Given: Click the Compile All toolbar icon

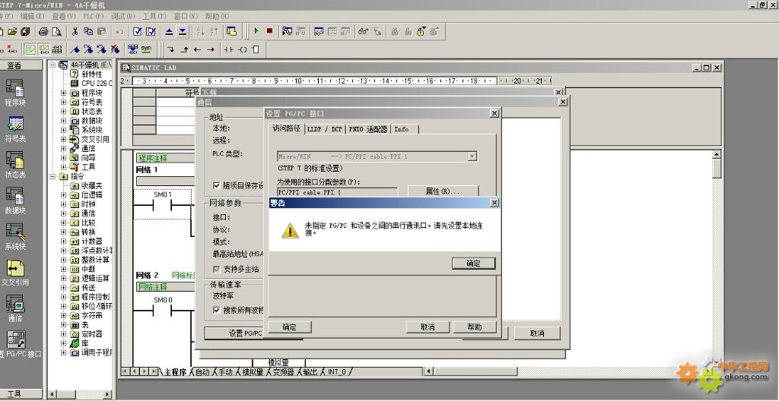Looking at the screenshot, I should (x=151, y=32).
